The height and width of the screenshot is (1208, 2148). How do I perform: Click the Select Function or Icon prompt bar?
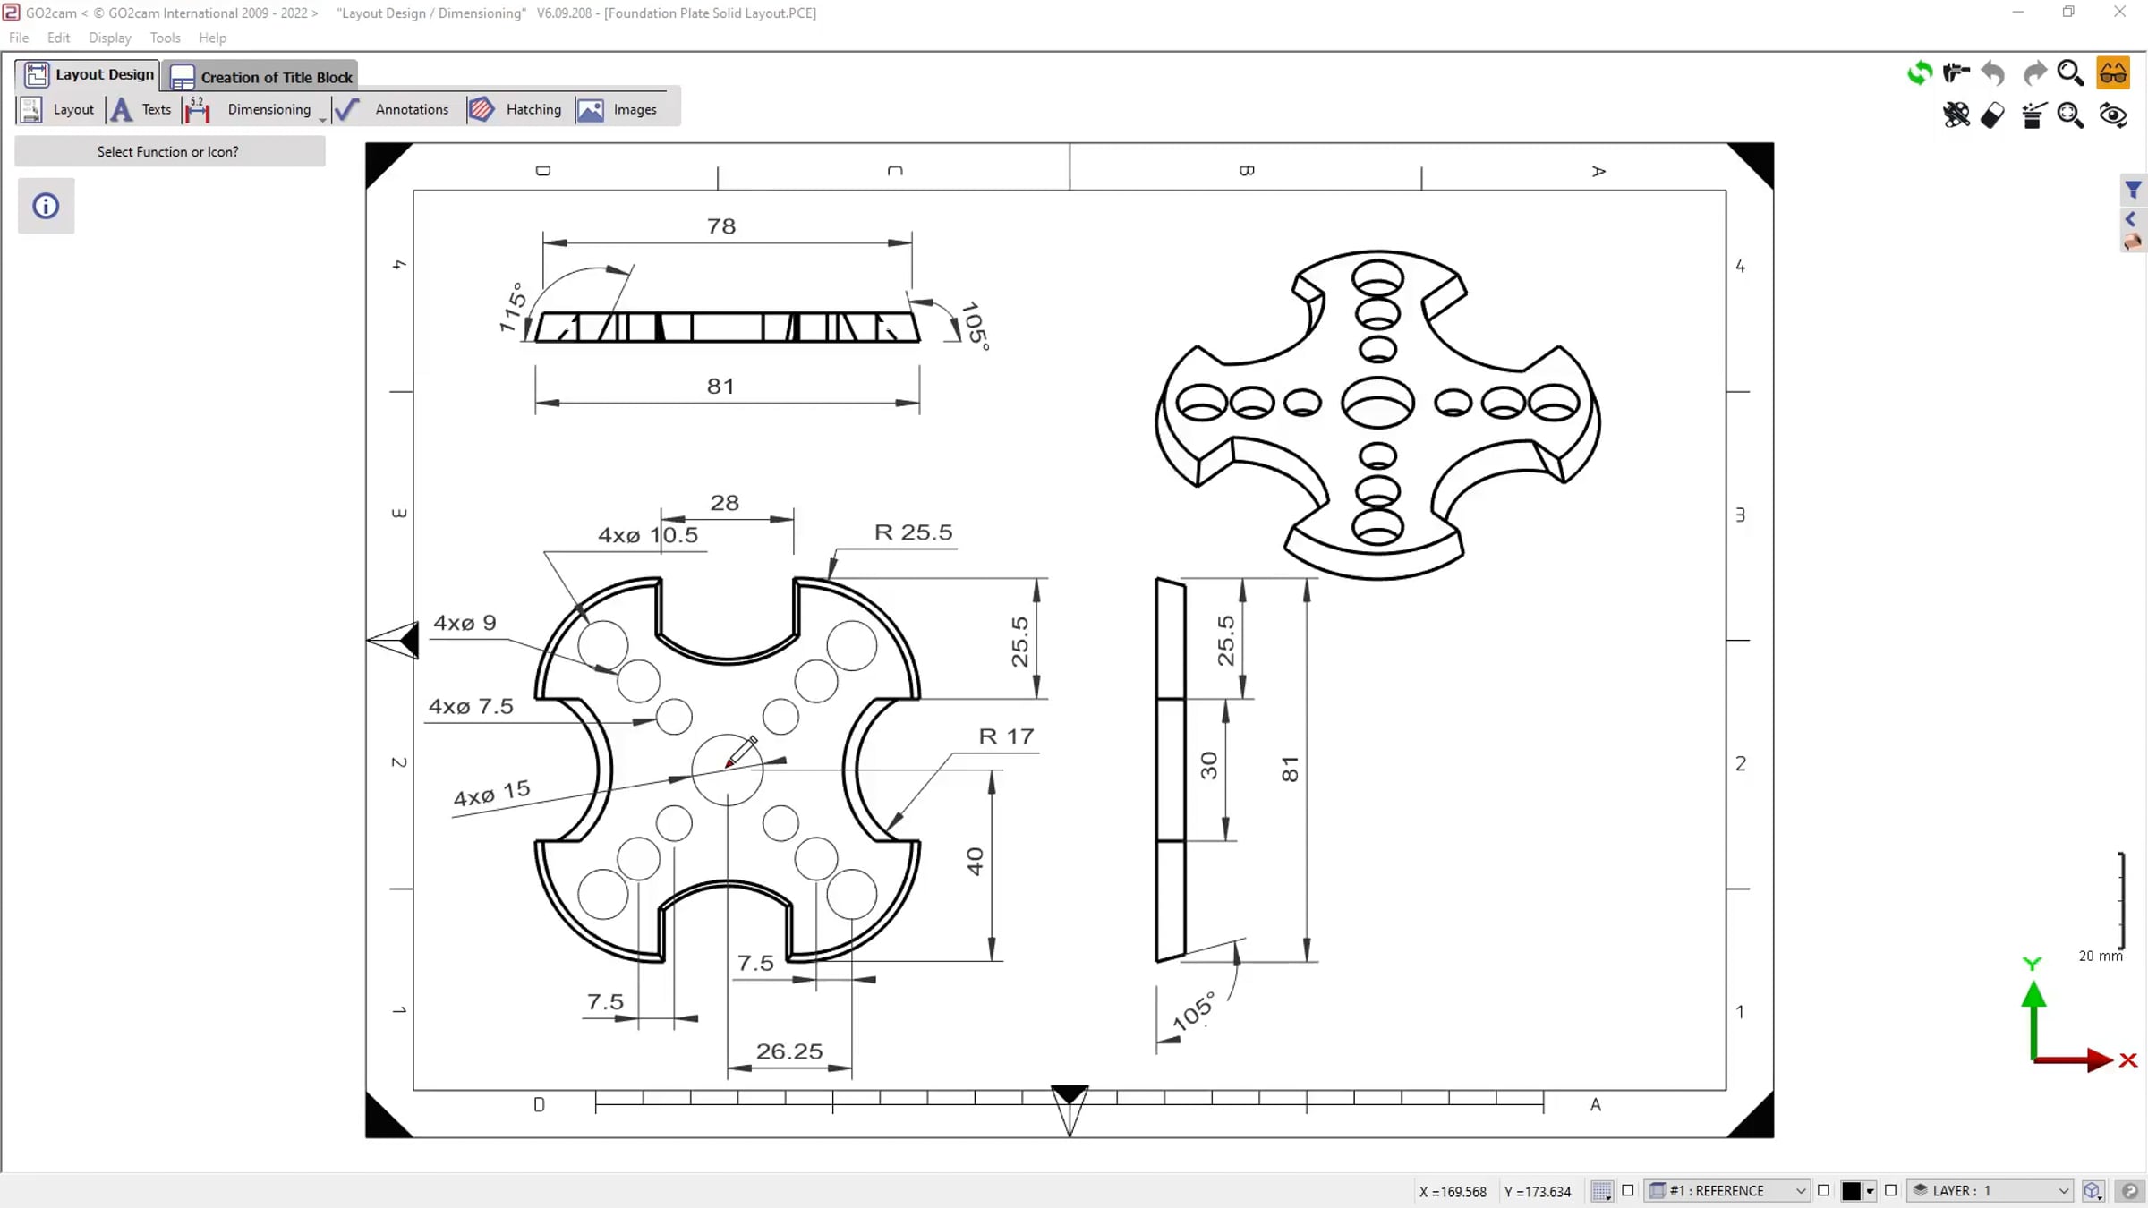click(170, 151)
